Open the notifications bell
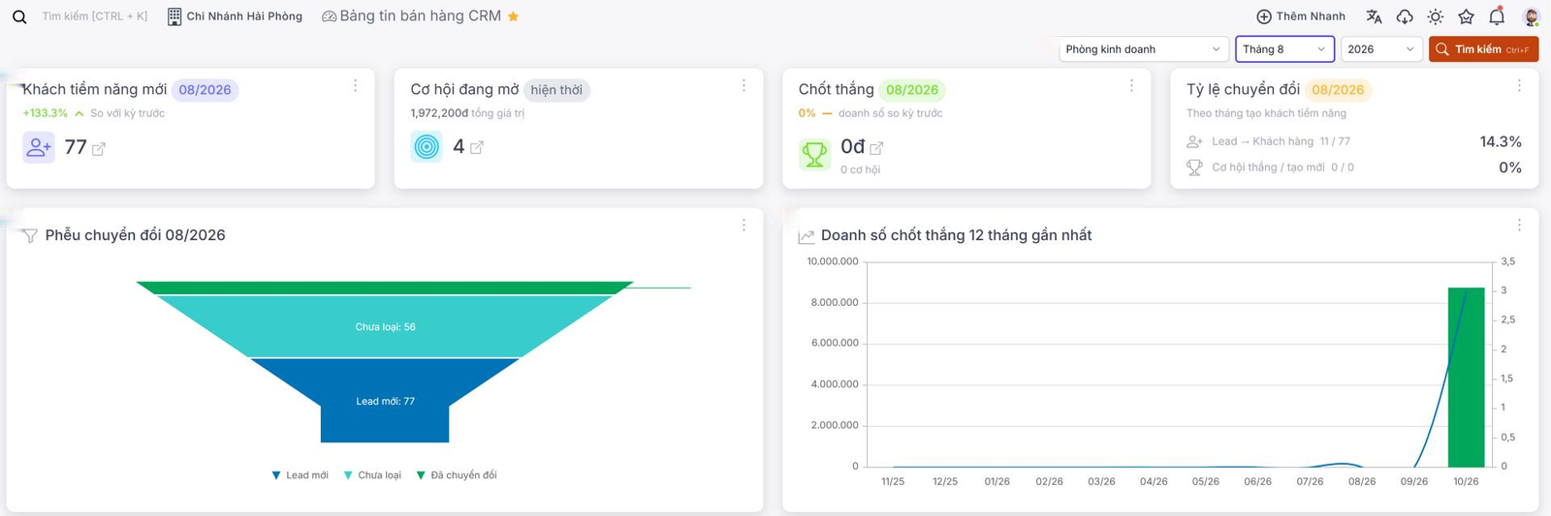 coord(1497,15)
